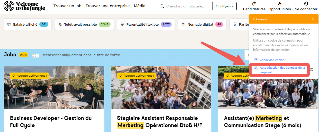
Task: Click the scan icon beside Autodétection
Action: click(256, 68)
